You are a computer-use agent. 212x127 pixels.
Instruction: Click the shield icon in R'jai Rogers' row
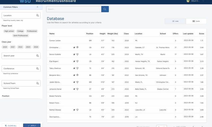pyautogui.click(x=77, y=61)
